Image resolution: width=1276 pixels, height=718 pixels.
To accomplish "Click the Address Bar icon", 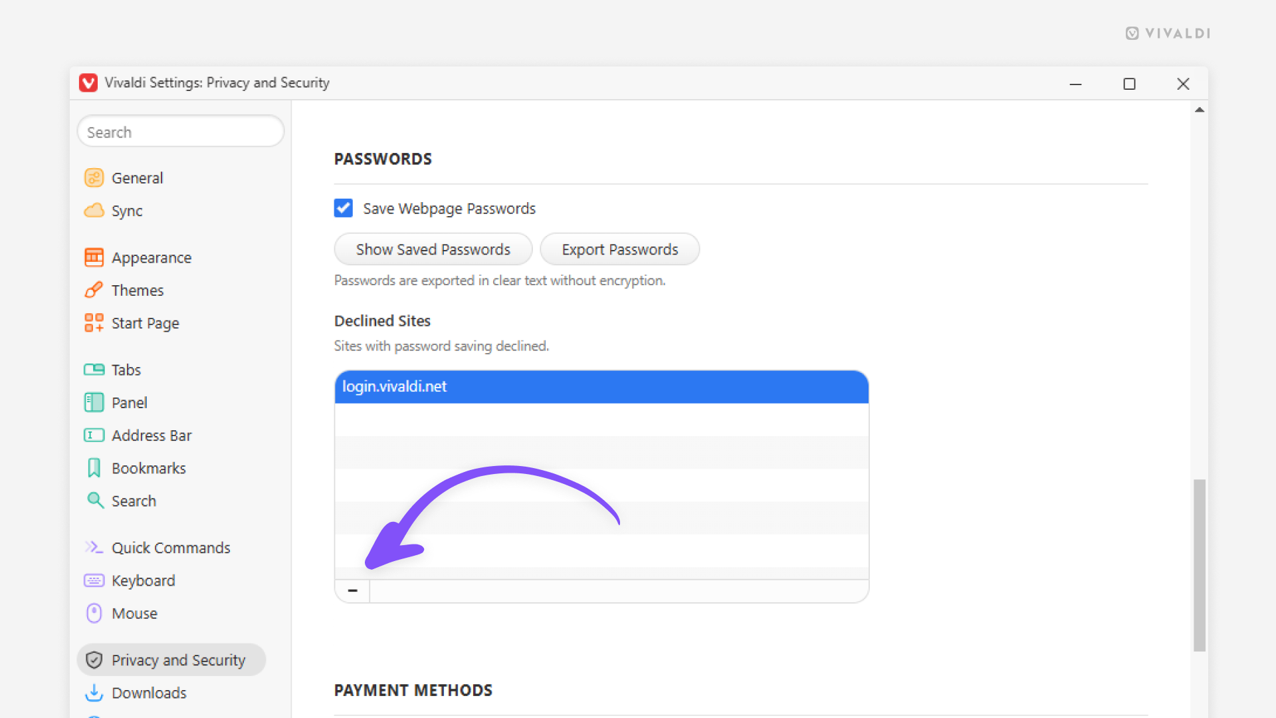I will click(x=94, y=435).
